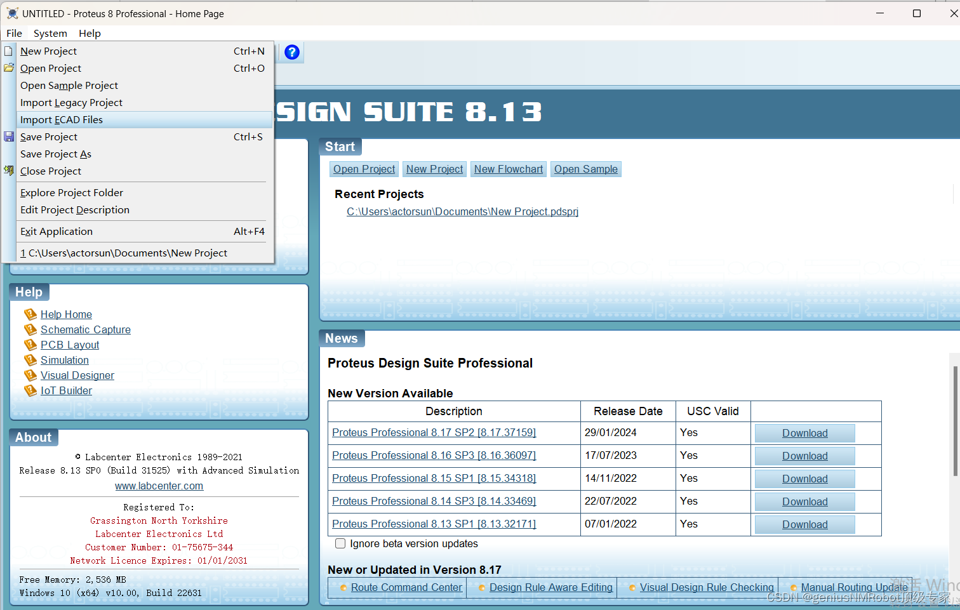
Task: Click the book icon beside Visual Designer
Action: click(30, 375)
